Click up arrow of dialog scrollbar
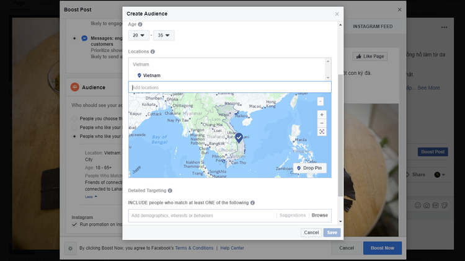This screenshot has width=465, height=261. point(340,25)
